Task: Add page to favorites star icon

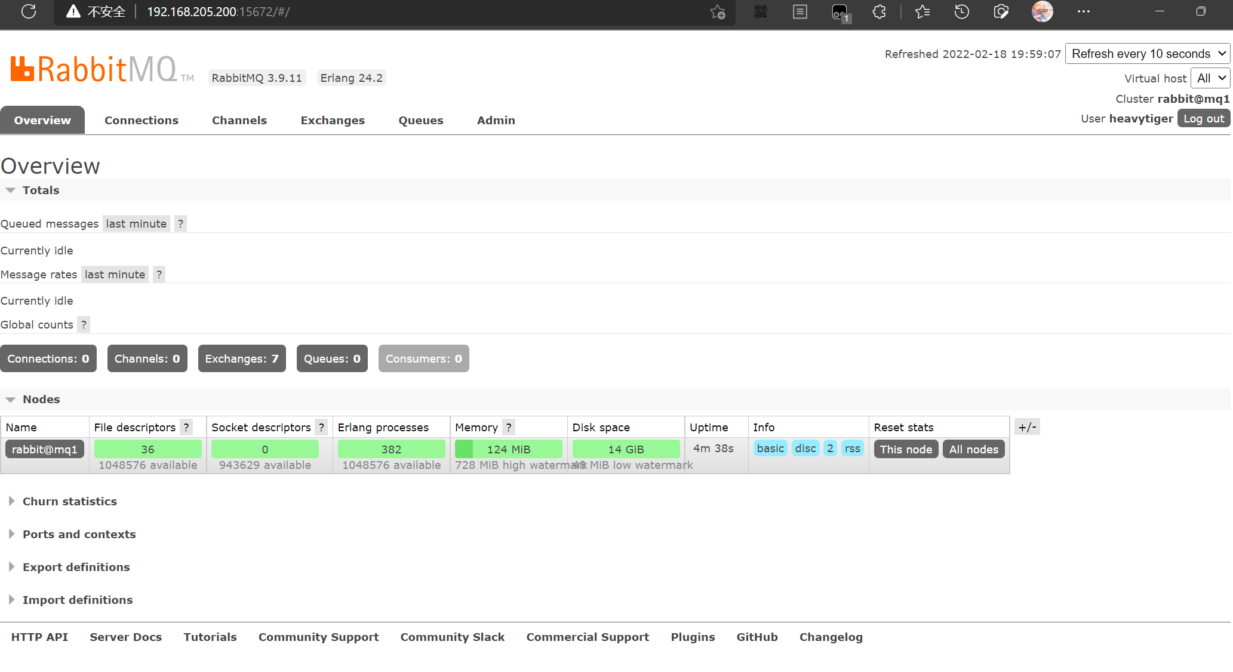Action: click(718, 12)
